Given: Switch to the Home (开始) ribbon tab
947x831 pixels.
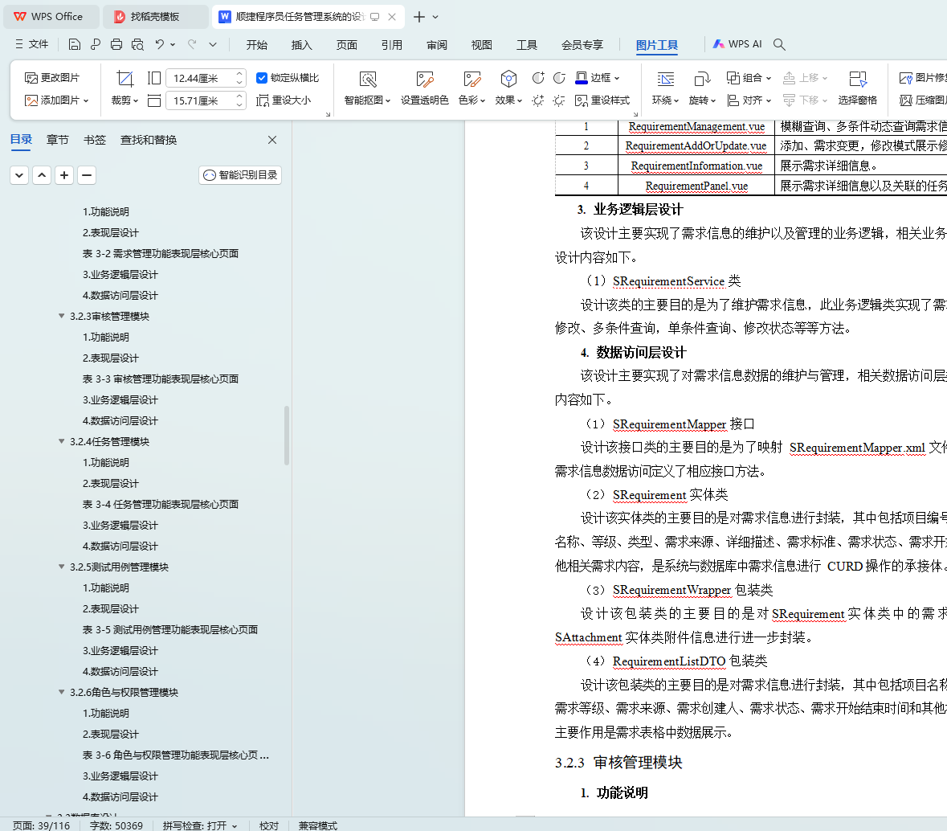Looking at the screenshot, I should point(257,45).
